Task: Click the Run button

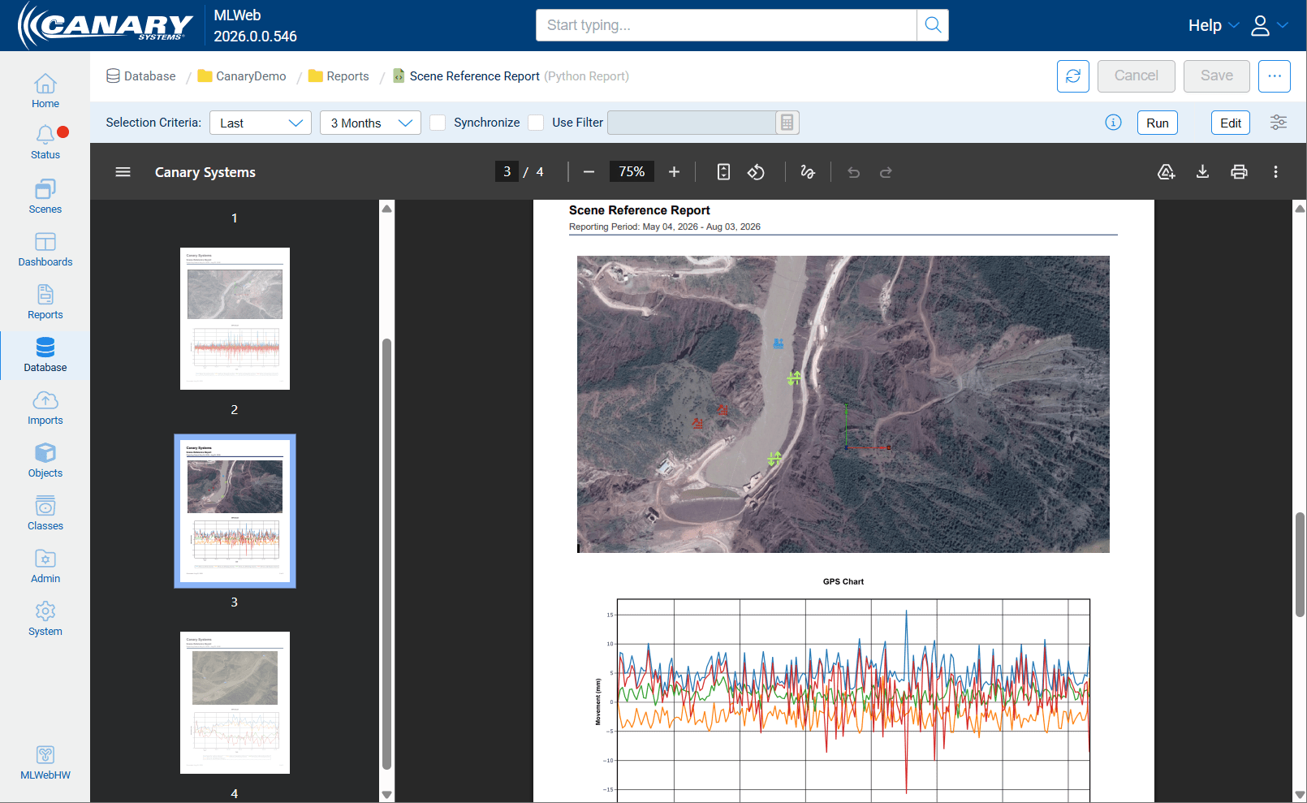Action: pos(1158,123)
